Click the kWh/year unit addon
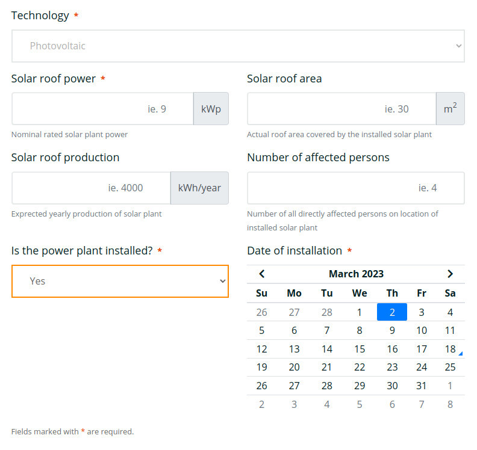Image resolution: width=477 pixels, height=450 pixels. point(199,188)
